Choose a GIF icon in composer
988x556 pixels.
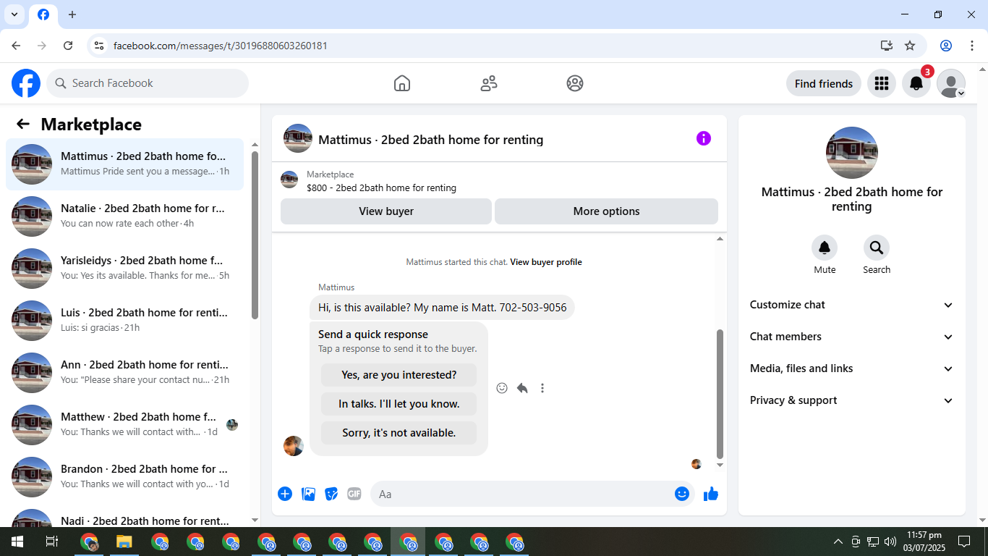354,494
